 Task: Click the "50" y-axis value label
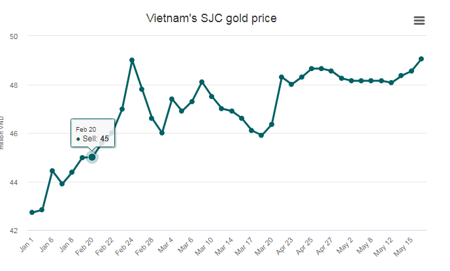point(13,36)
